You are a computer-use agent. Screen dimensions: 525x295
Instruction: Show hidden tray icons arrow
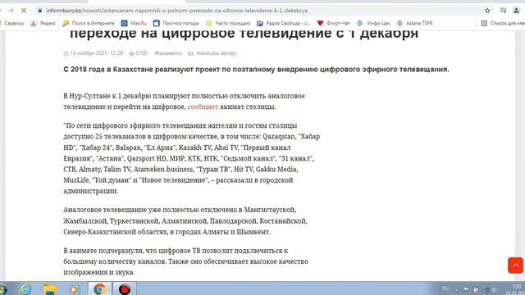tap(456, 289)
